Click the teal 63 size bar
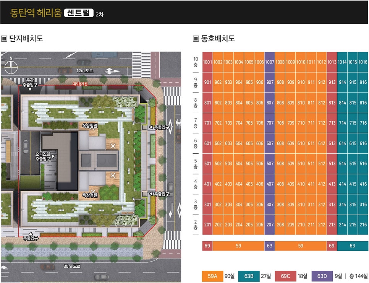 [x=353, y=246]
